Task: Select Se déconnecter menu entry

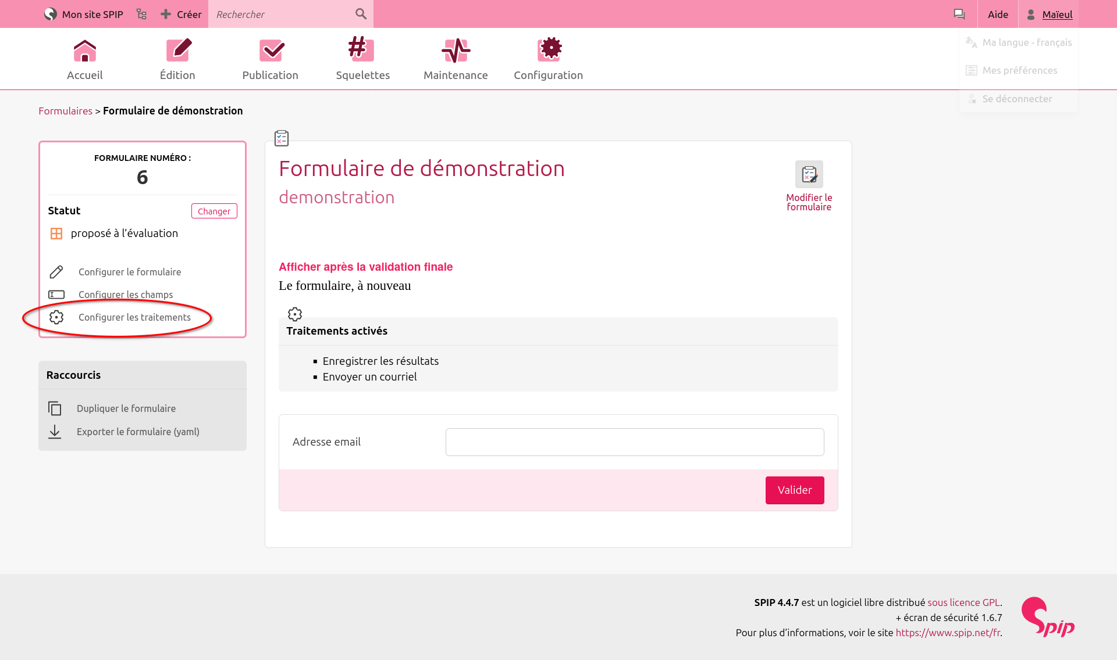Action: click(1016, 99)
